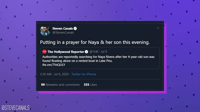Screen dimensions: 200x112
Task: Expand the tweet options chevron menu
Action: point(158,28)
